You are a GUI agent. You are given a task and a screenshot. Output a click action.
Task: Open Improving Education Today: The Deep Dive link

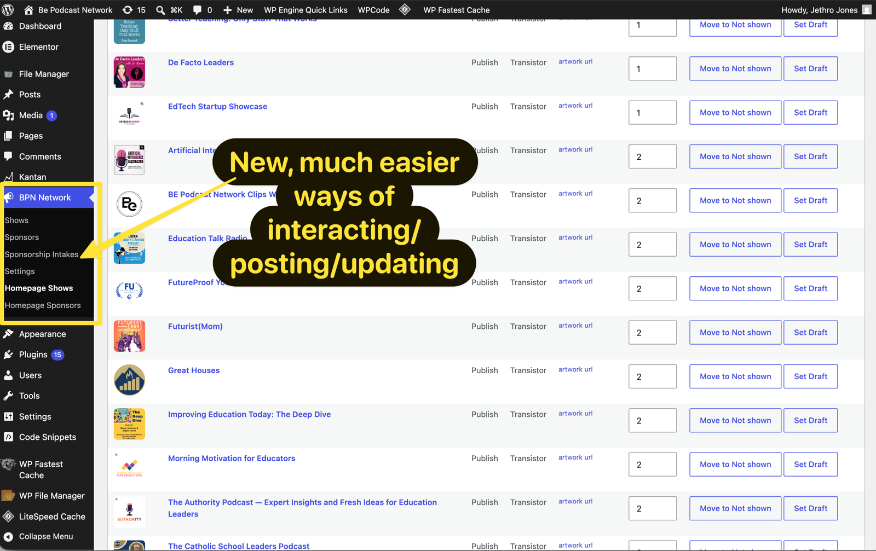249,415
